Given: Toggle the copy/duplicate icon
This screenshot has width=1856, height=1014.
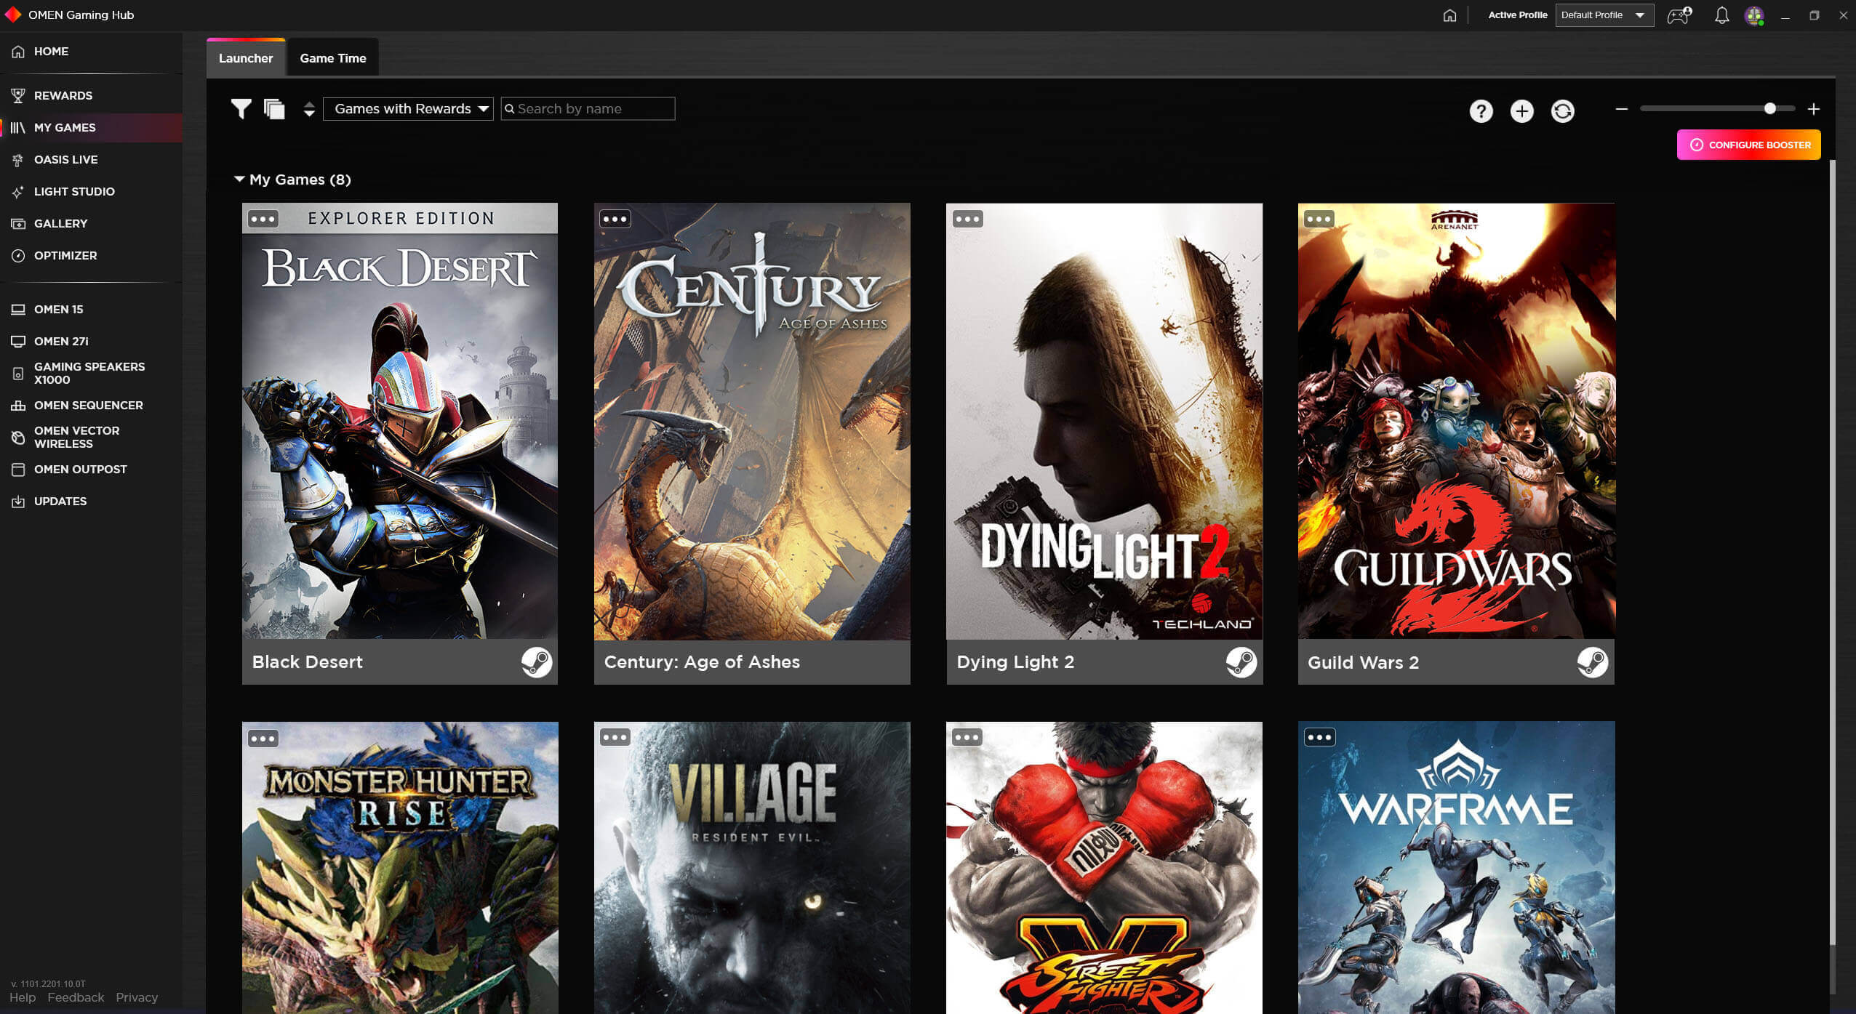Looking at the screenshot, I should pos(273,108).
